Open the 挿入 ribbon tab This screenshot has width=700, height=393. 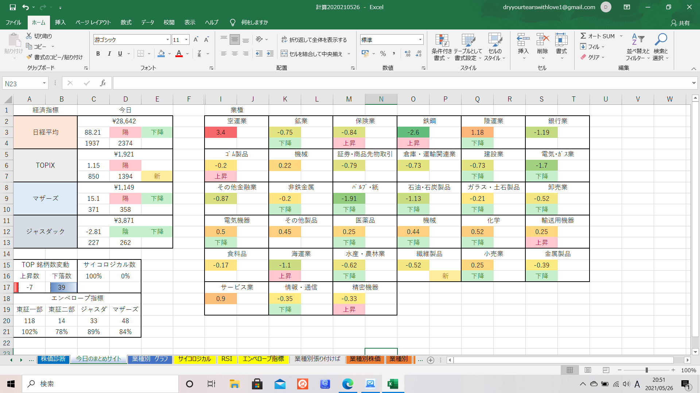click(x=60, y=23)
